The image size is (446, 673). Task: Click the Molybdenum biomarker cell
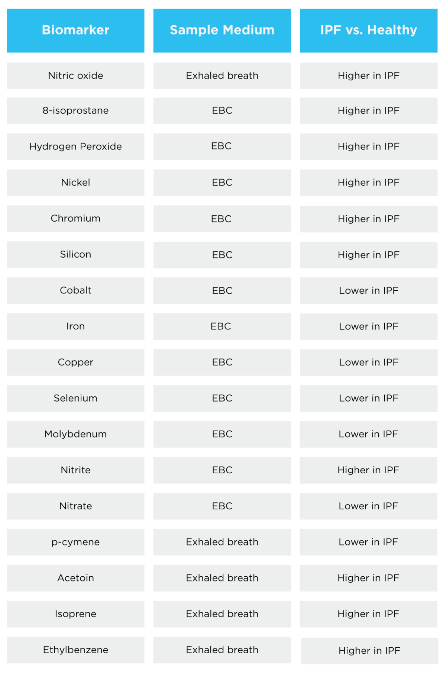coord(75,434)
